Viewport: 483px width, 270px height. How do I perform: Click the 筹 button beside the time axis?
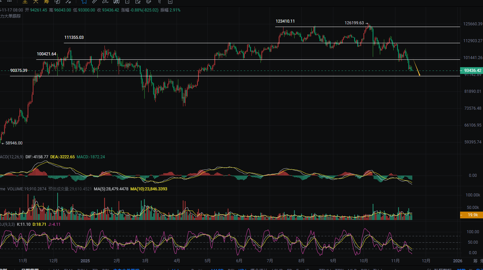click(x=475, y=261)
